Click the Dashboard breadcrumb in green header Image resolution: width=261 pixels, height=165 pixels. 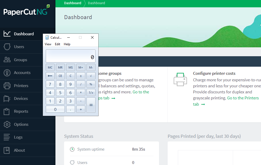pos(73,3)
